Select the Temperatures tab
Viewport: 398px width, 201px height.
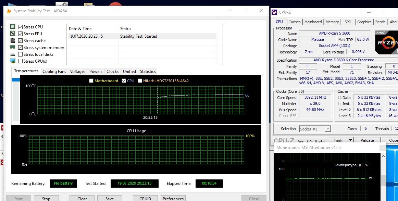(26, 71)
